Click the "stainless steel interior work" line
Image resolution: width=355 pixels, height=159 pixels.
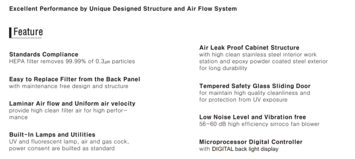(258, 54)
